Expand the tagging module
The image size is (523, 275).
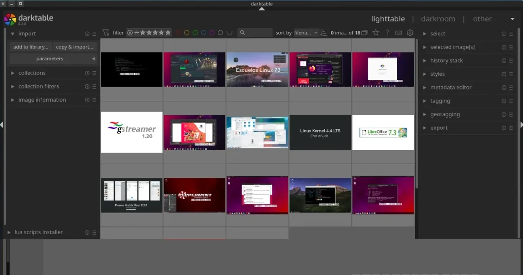coord(424,101)
